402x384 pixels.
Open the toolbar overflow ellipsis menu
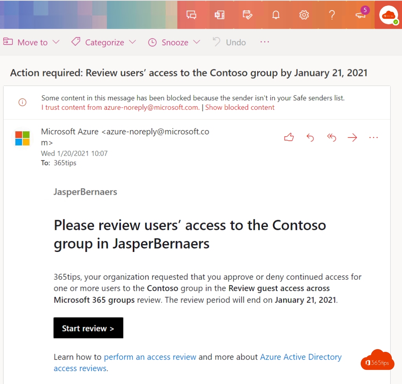click(265, 42)
